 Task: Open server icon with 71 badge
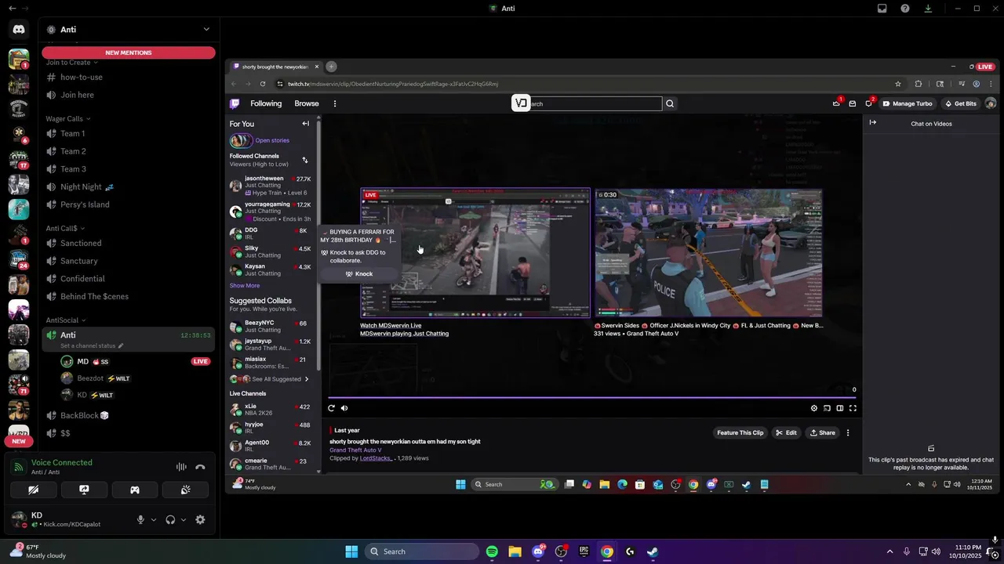coord(19,384)
